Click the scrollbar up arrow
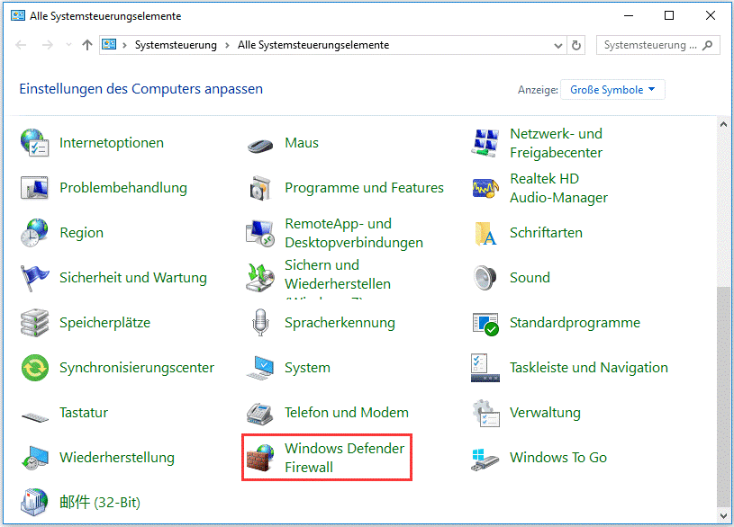Screen dimensions: 734x527 coord(723,124)
